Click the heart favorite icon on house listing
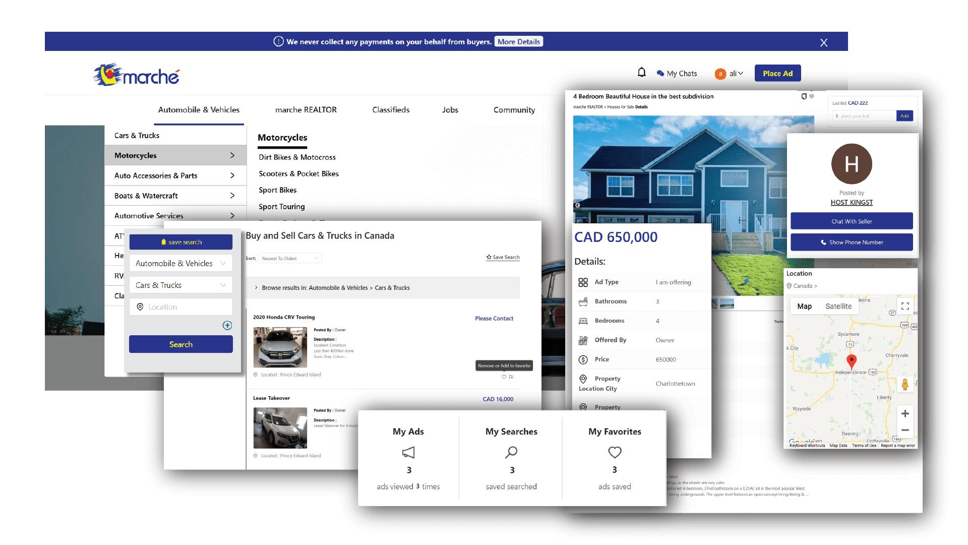The height and width of the screenshot is (545, 968). (812, 96)
